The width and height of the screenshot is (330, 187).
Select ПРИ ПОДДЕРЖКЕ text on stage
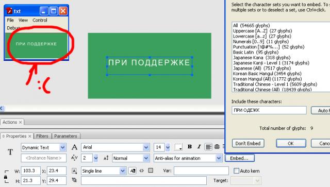tap(149, 63)
